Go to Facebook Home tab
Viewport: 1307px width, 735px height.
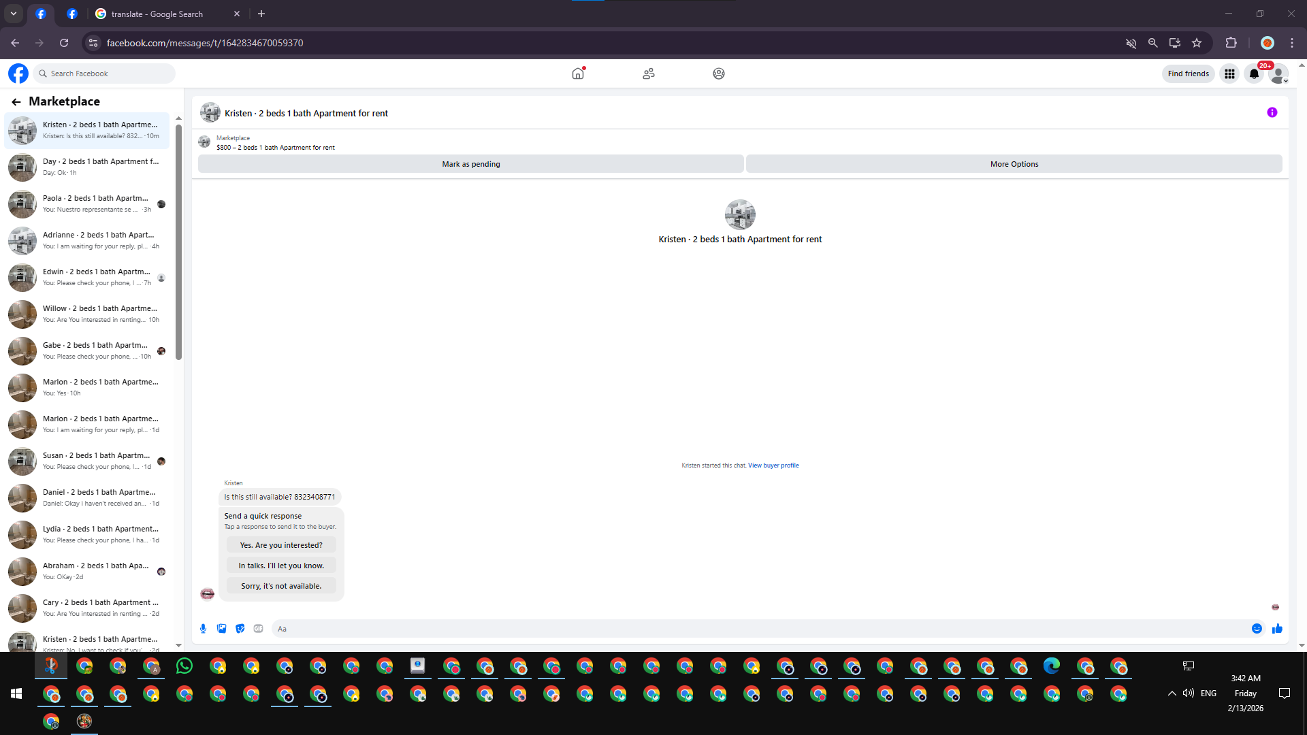point(578,73)
